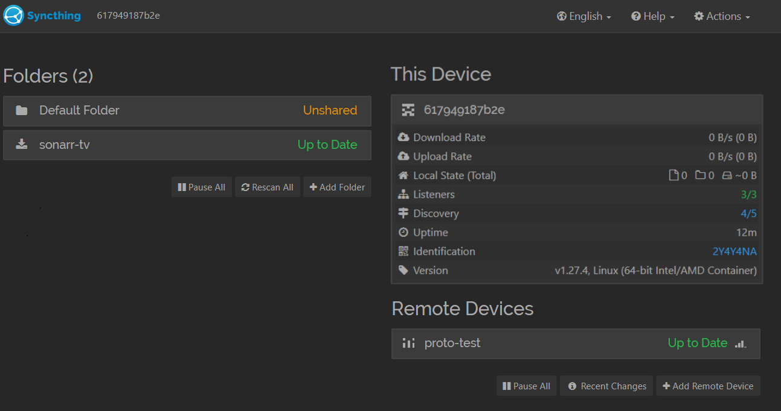Click the local state folder count icon
Screen dimensions: 781x411
tap(701, 175)
